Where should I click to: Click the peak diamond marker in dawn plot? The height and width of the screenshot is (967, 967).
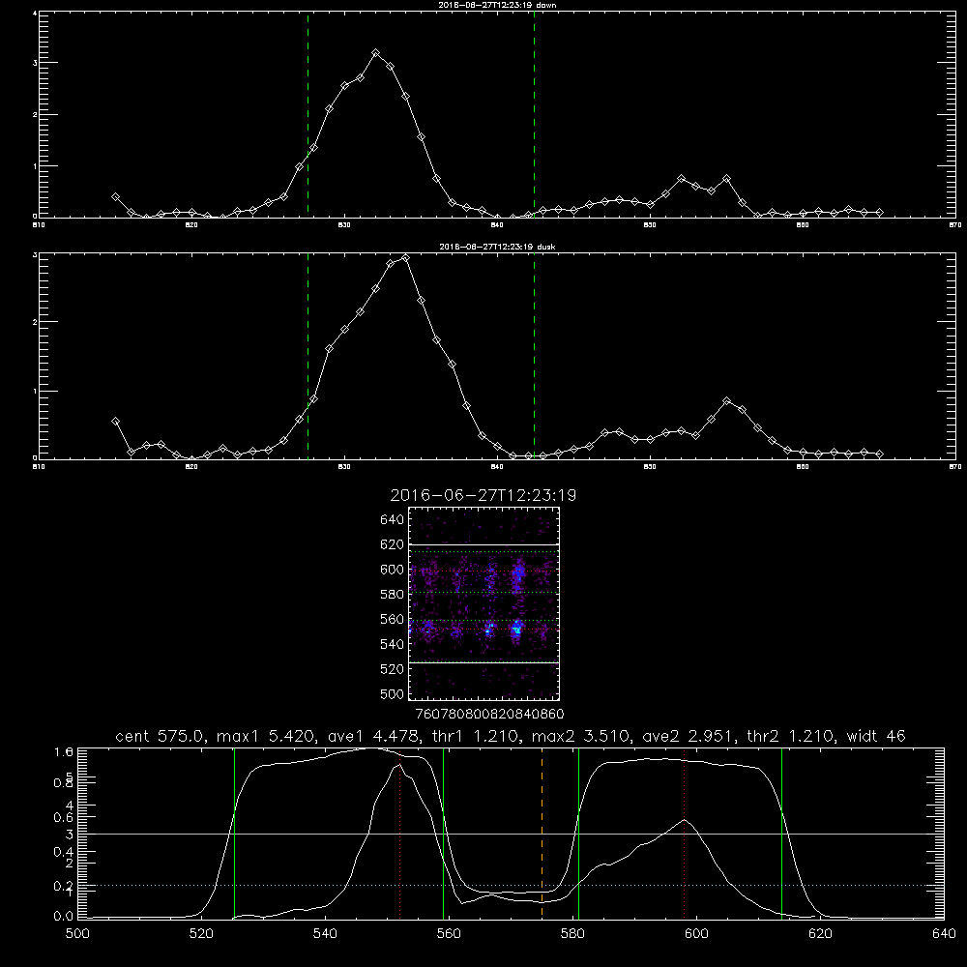pyautogui.click(x=375, y=53)
